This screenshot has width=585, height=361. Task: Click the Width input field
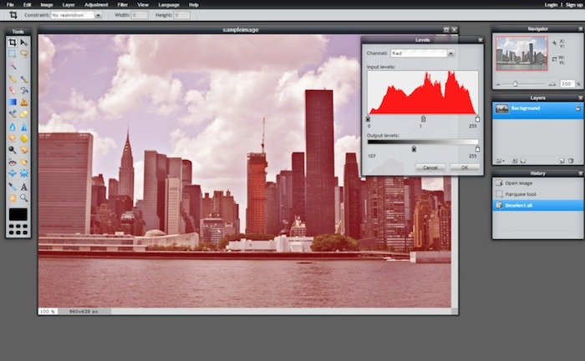pyautogui.click(x=139, y=15)
